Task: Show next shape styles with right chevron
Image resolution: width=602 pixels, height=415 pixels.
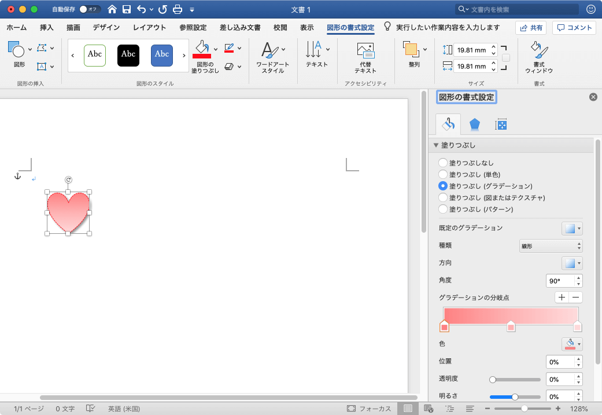Action: [184, 56]
